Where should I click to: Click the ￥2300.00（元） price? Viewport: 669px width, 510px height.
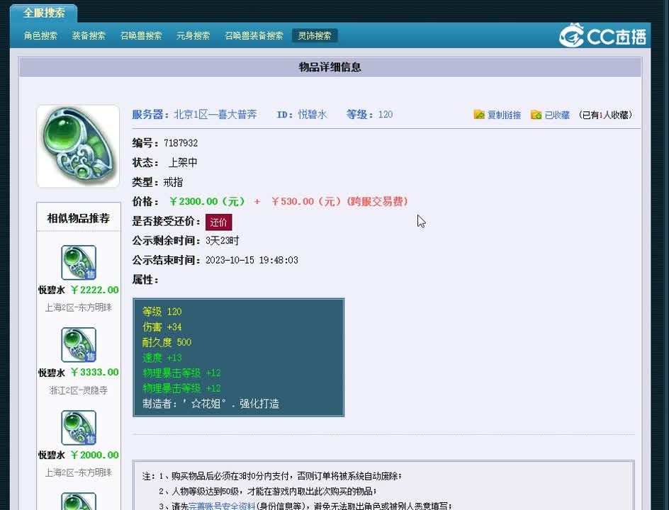tap(208, 201)
